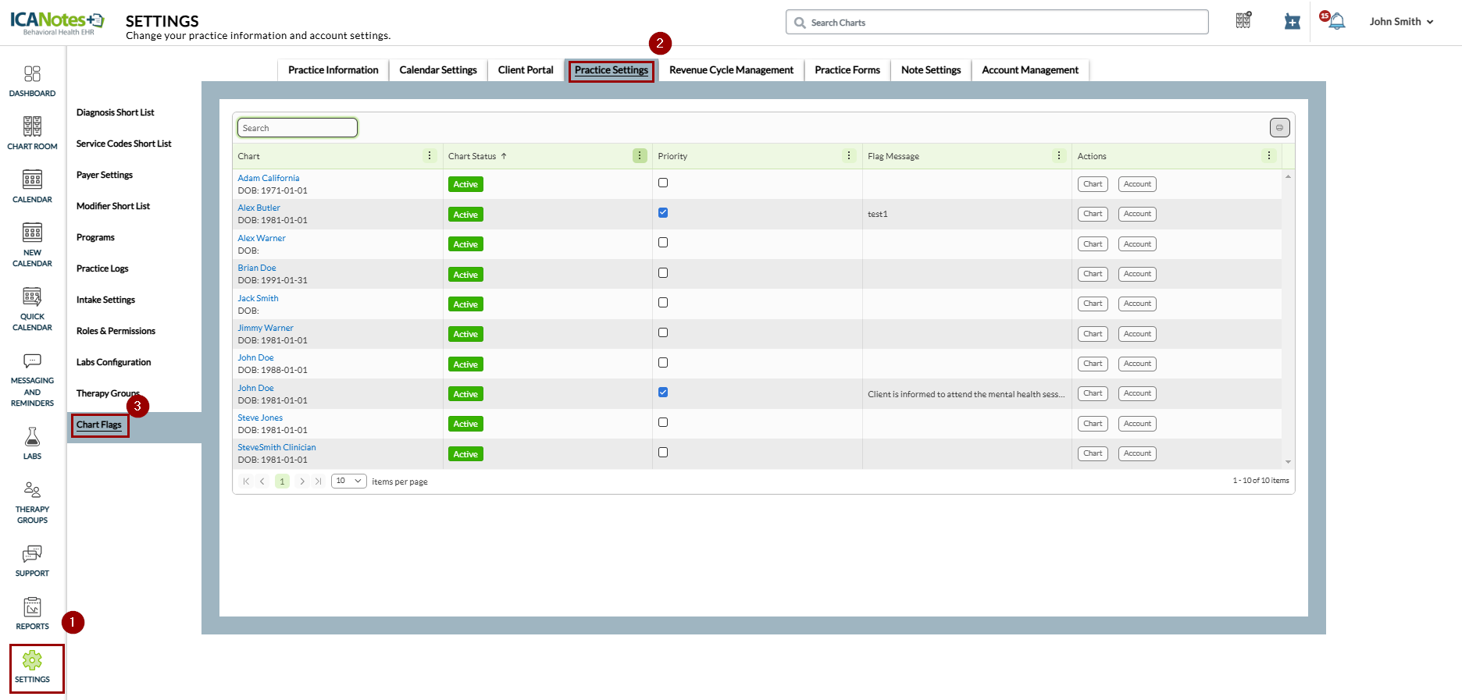Open the Support sidebar icon
Screen dimensions: 1462x700
pyautogui.click(x=32, y=560)
